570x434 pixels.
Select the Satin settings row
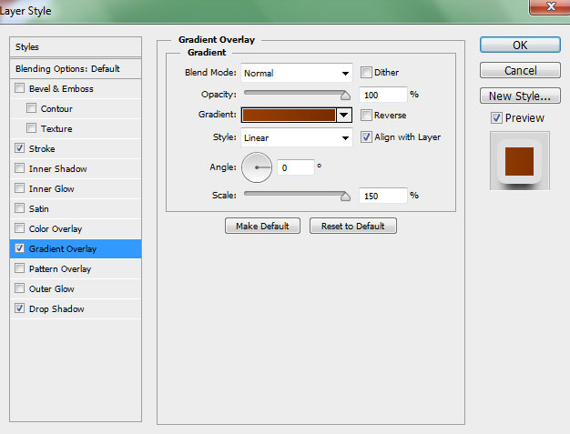76,208
